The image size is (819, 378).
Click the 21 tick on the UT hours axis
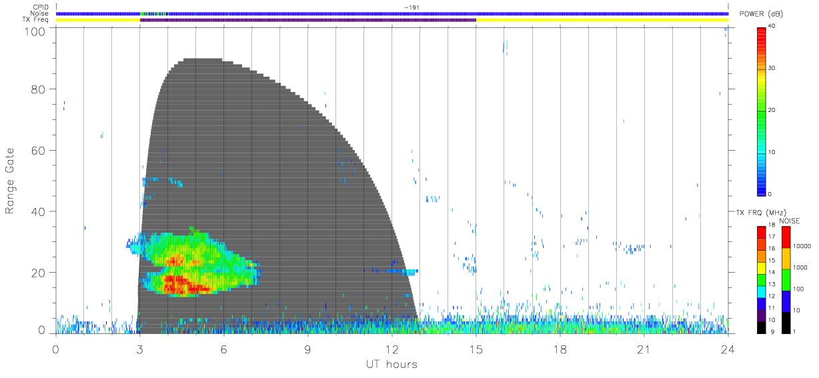click(644, 349)
